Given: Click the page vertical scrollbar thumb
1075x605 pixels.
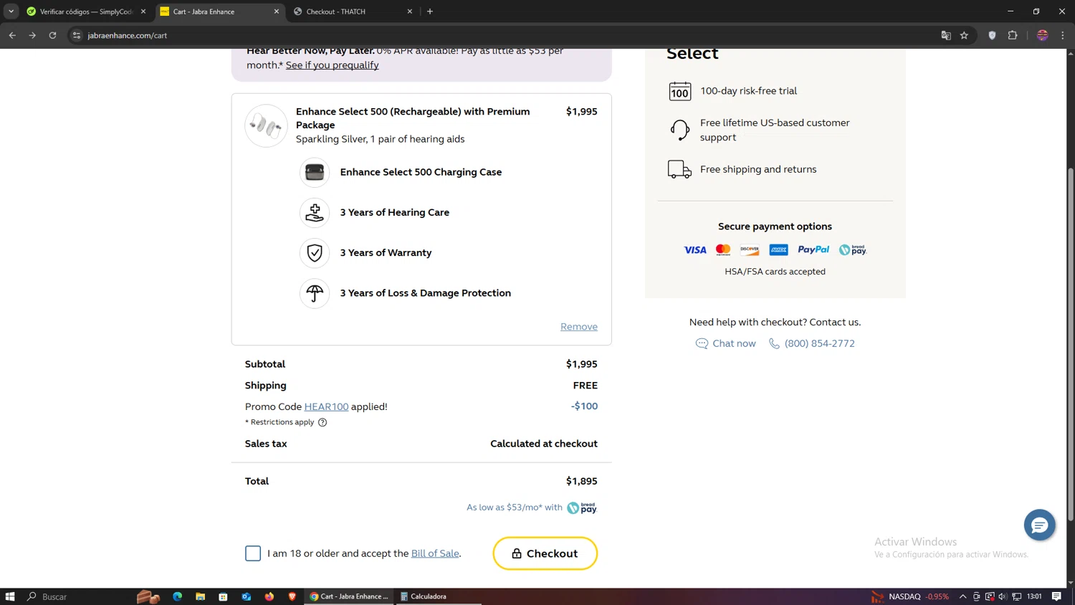Looking at the screenshot, I should click(x=1071, y=344).
